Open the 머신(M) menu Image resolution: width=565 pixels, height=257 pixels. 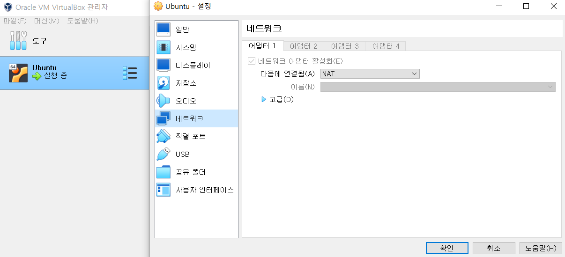click(47, 21)
